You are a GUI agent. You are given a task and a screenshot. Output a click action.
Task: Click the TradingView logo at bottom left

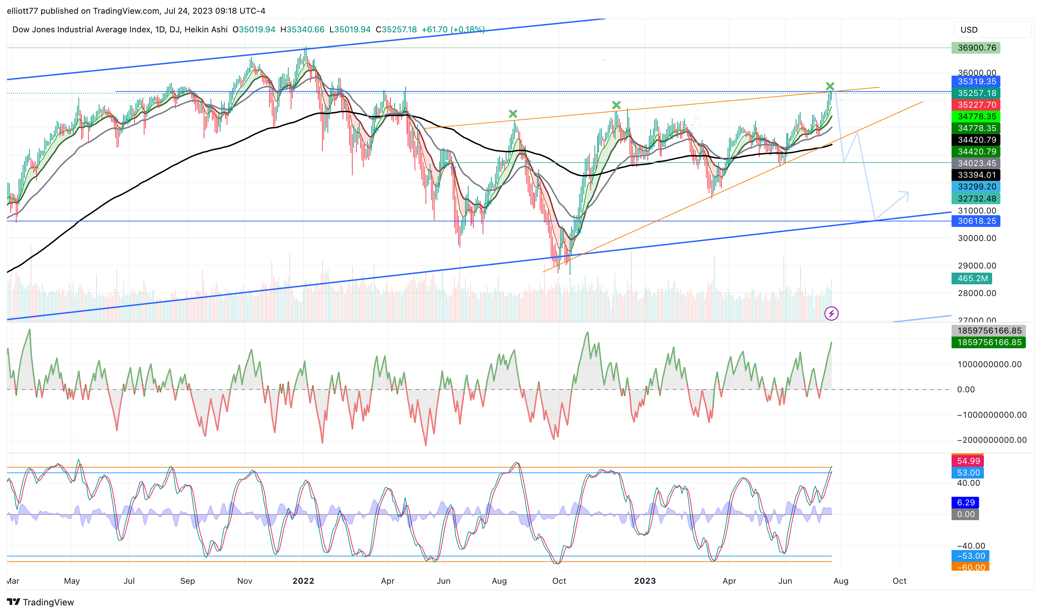pos(40,602)
